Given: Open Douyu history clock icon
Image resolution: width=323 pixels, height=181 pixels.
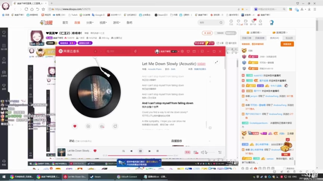Looking at the screenshot, I should click(x=231, y=22).
